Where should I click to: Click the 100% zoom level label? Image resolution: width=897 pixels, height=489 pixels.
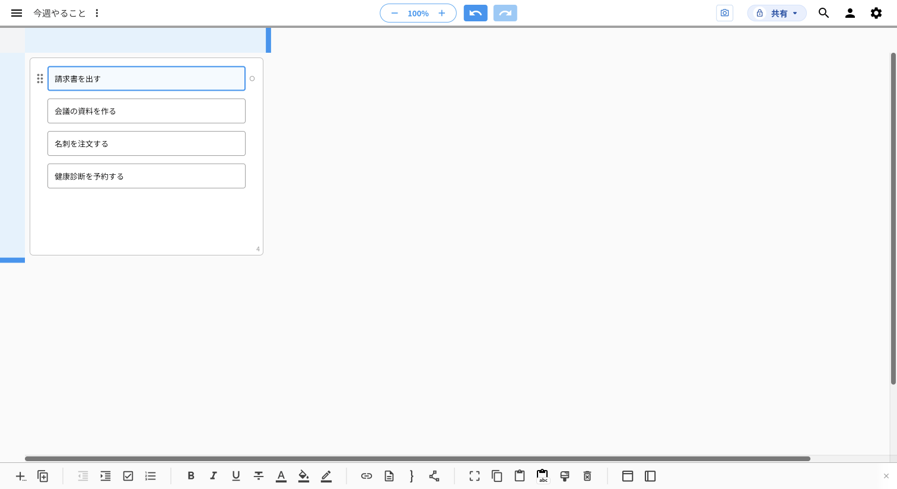coord(418,13)
